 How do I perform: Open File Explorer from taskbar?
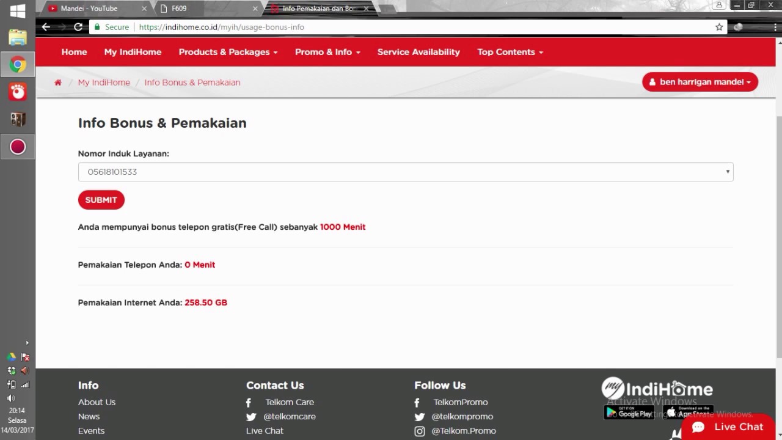pos(18,37)
